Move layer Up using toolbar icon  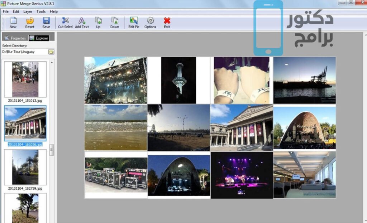tap(98, 21)
